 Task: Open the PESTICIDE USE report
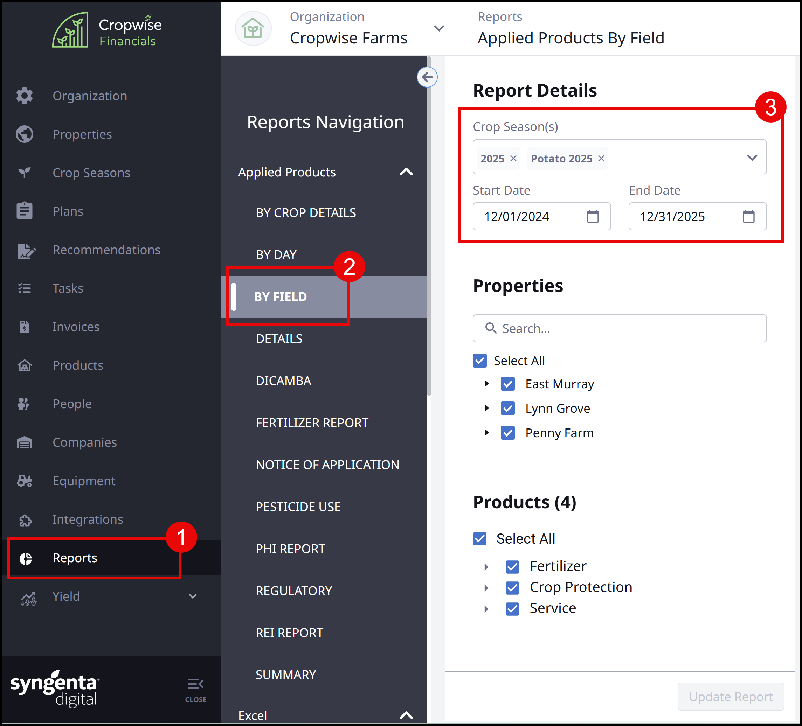pos(298,507)
